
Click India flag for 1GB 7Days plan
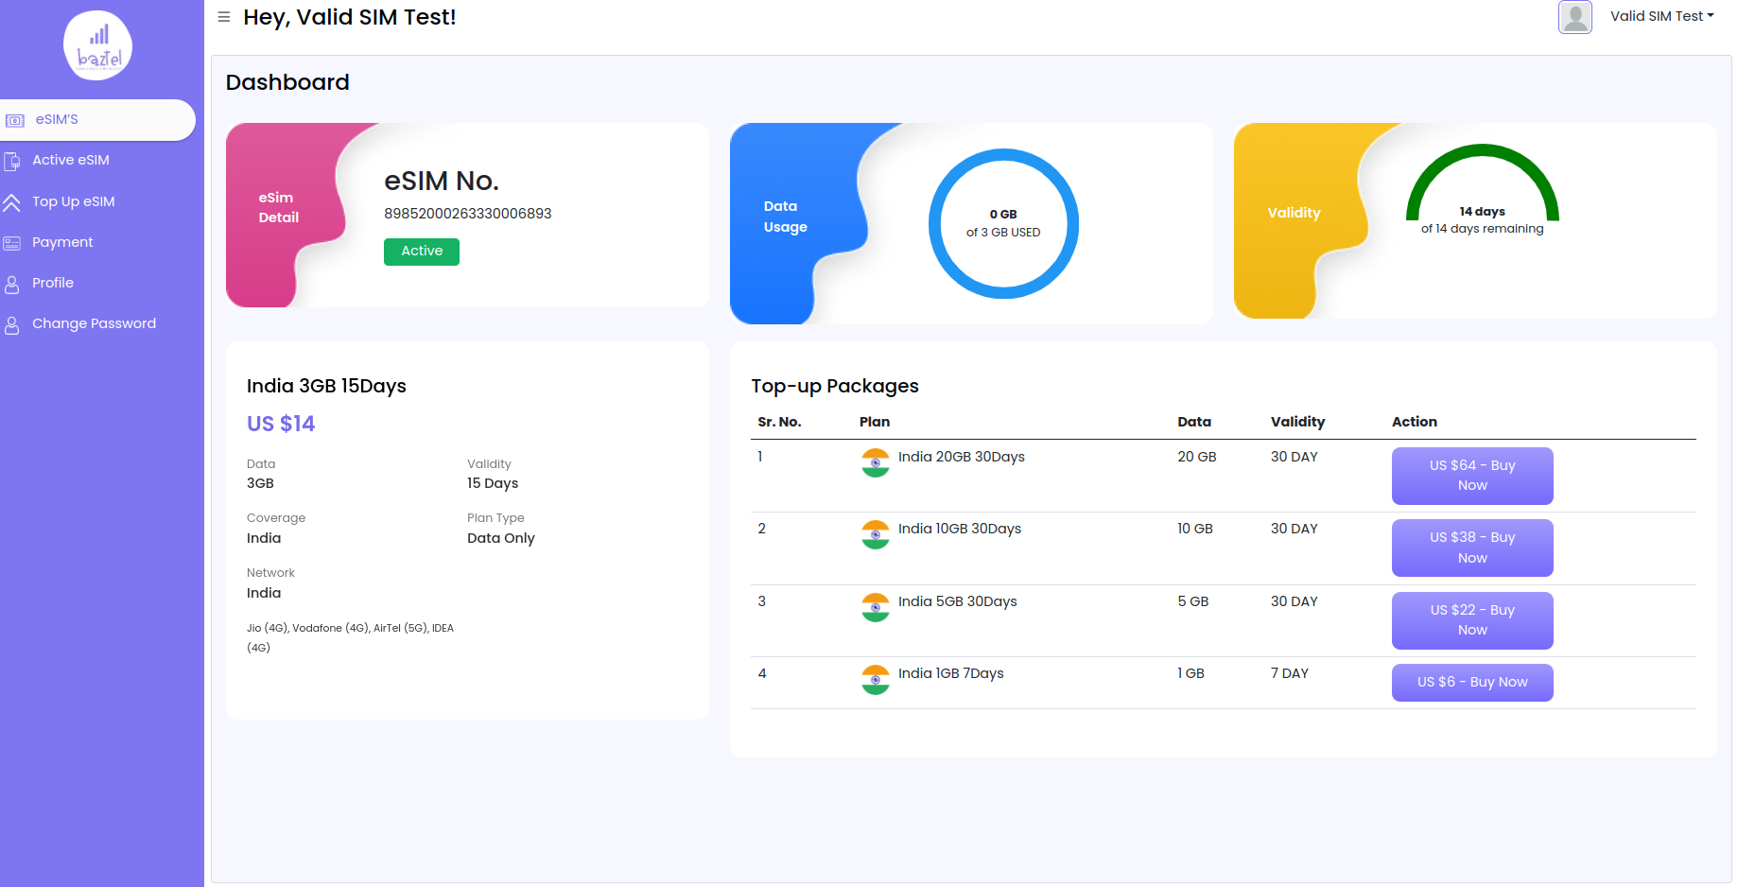pos(876,679)
